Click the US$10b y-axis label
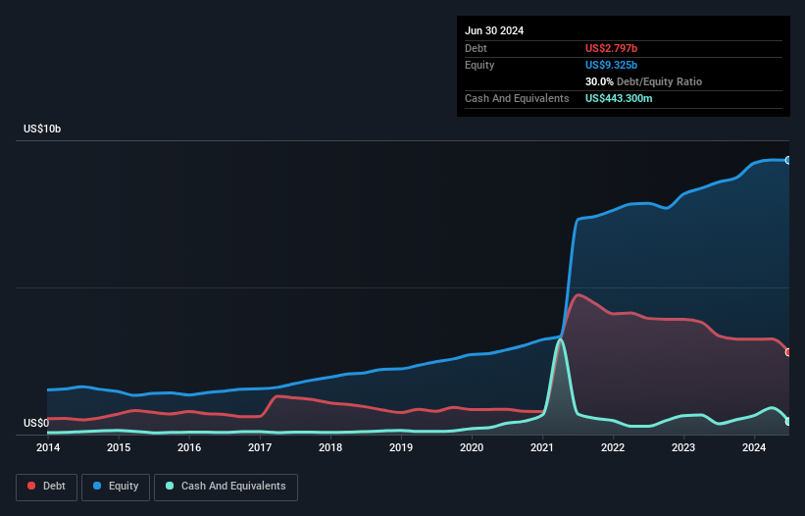This screenshot has height=516, width=805. (x=42, y=129)
